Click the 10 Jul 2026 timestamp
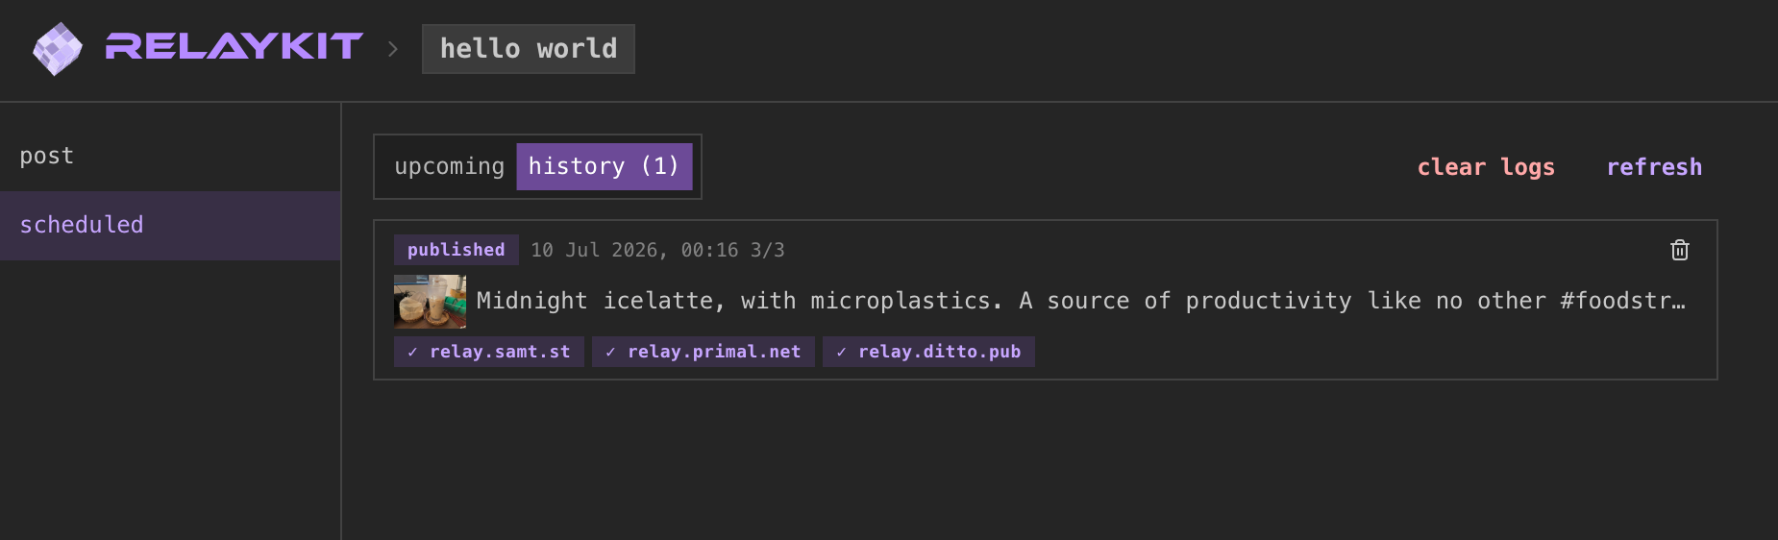The image size is (1778, 540). tap(634, 250)
